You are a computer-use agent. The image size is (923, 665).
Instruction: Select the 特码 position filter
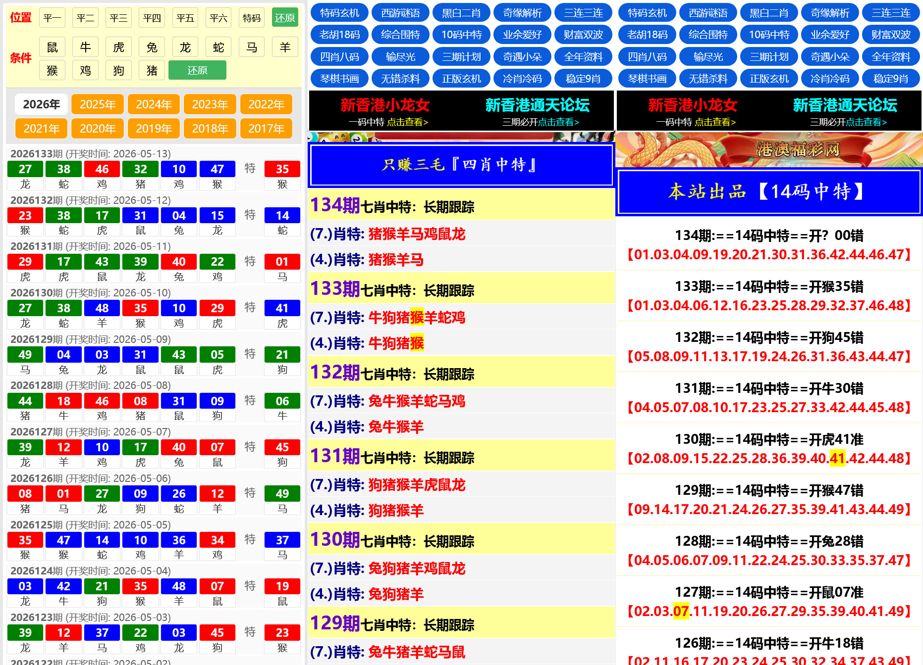coord(252,18)
